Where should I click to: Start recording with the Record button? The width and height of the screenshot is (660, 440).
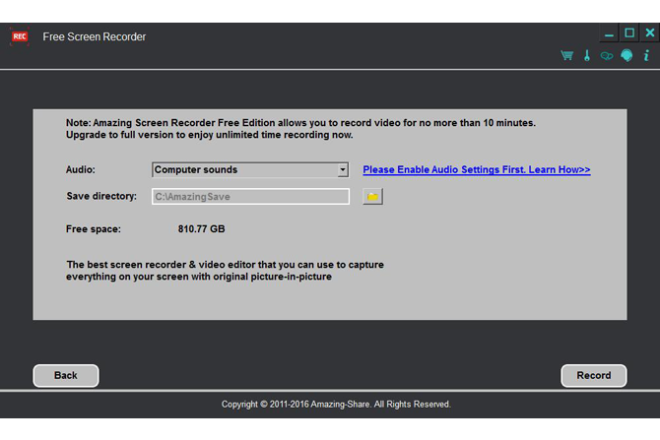pyautogui.click(x=593, y=375)
